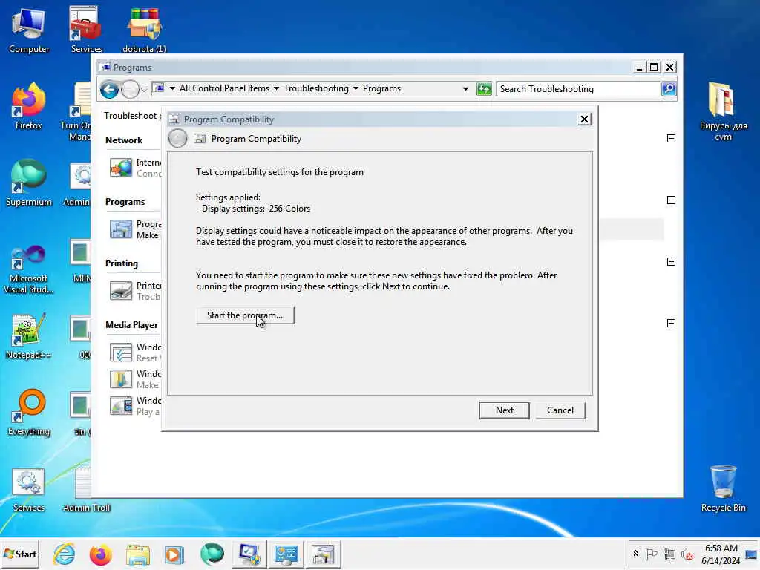760x570 pixels.
Task: Select the Everything desktop shortcut
Action: (29, 413)
